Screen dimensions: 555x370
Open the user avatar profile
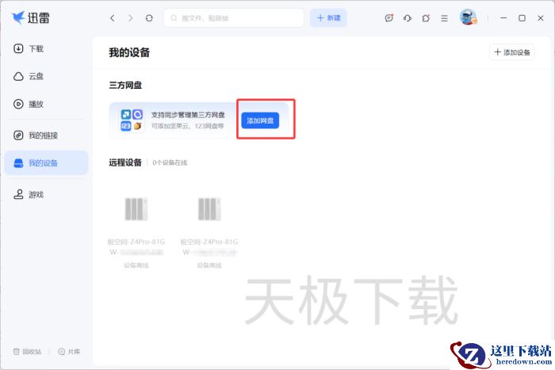pos(468,17)
